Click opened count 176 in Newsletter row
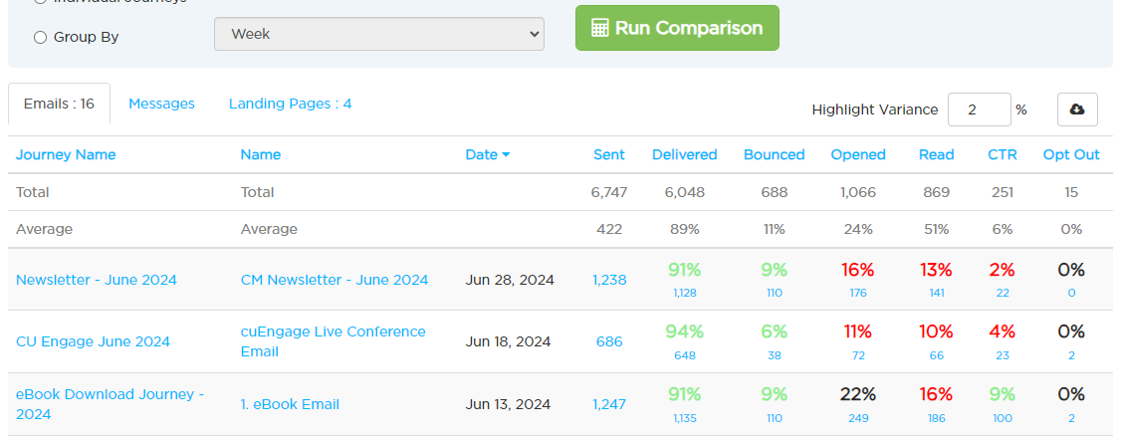 [x=858, y=293]
